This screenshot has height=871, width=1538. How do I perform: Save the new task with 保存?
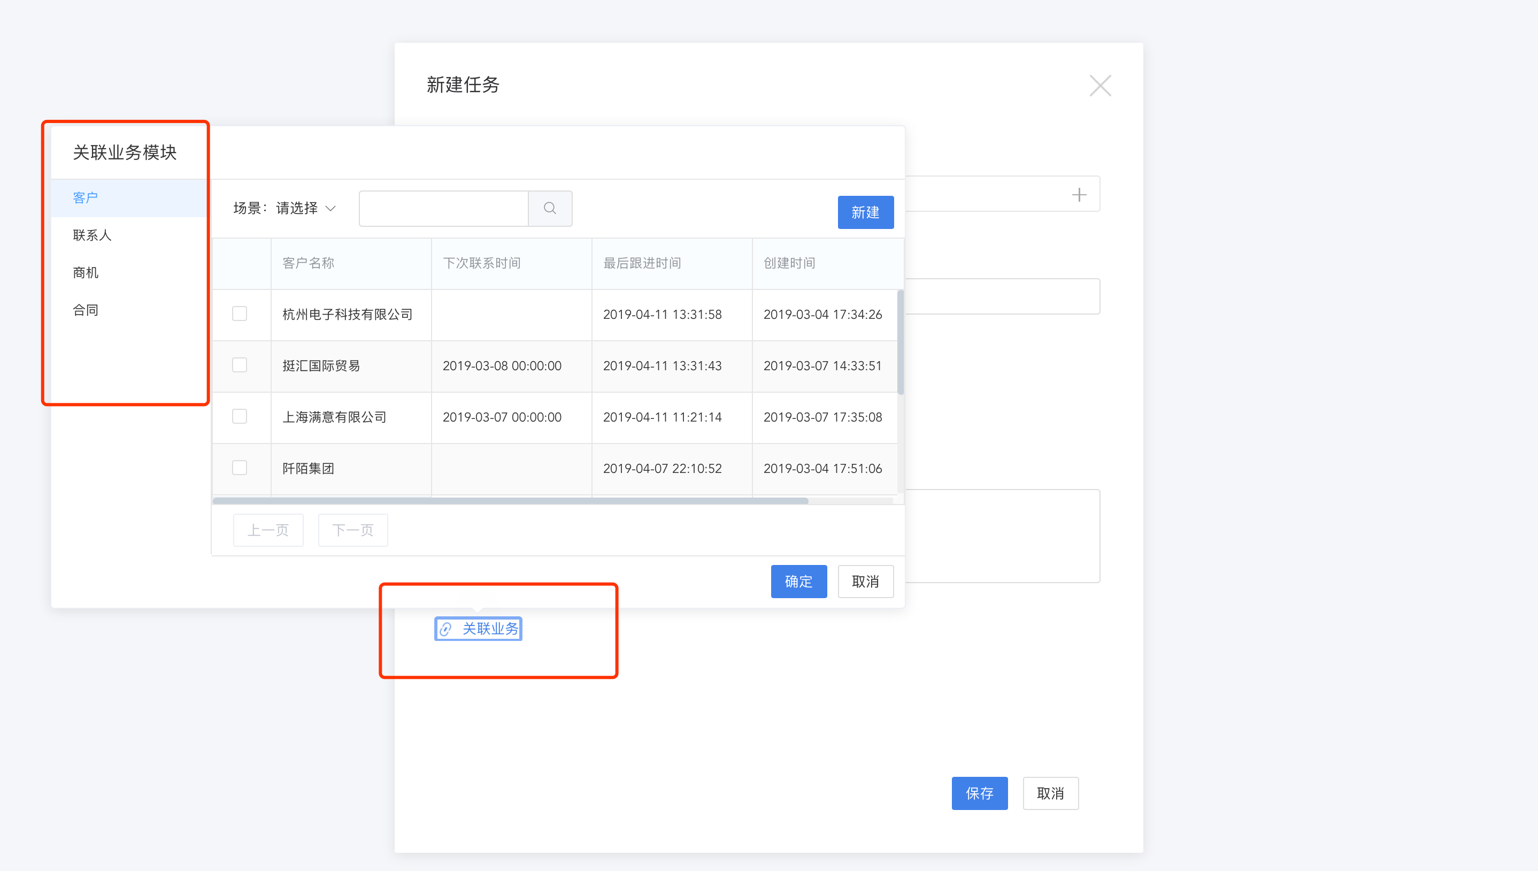click(x=980, y=793)
